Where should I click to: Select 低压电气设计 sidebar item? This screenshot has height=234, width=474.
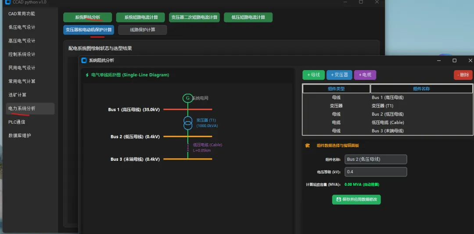(22, 27)
